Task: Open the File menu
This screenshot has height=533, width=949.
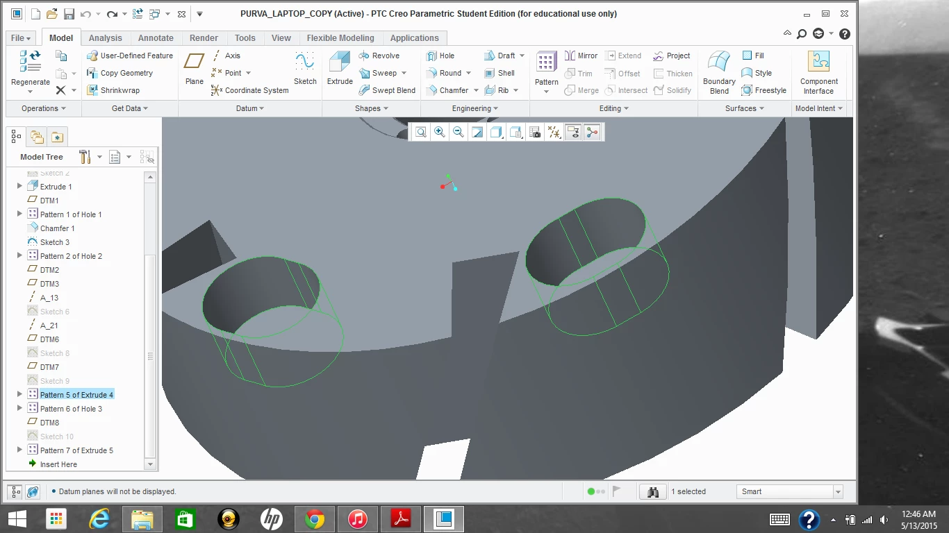Action: click(x=20, y=38)
